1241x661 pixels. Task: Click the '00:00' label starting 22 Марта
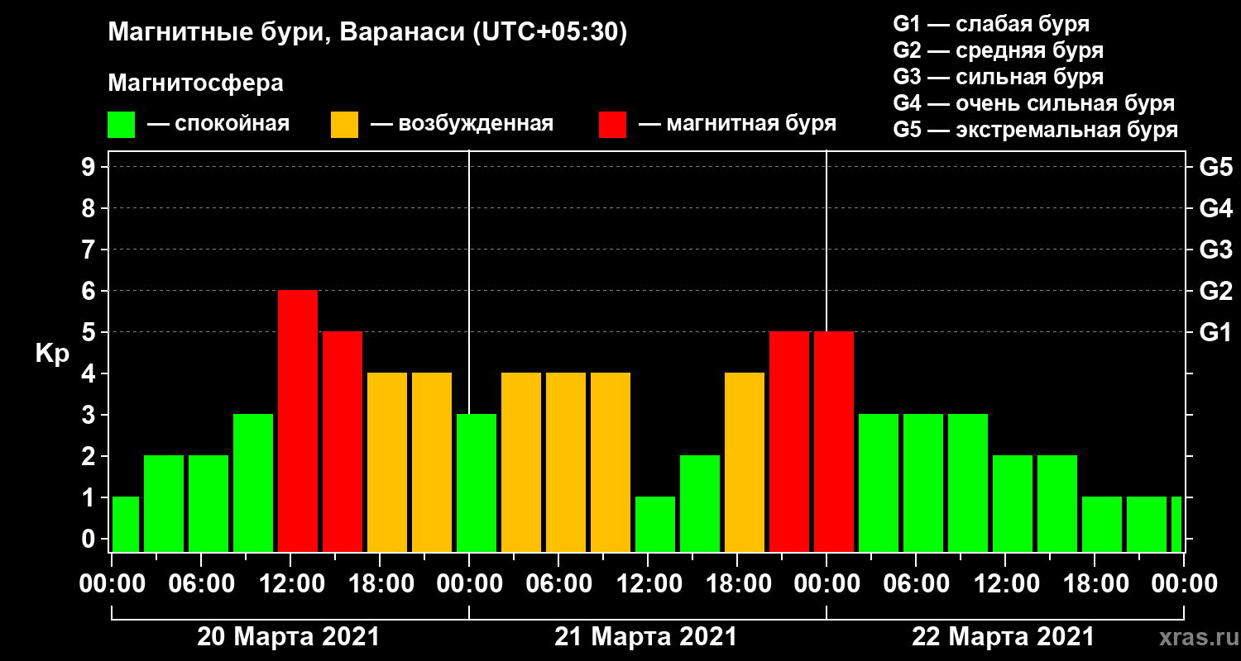tap(827, 583)
